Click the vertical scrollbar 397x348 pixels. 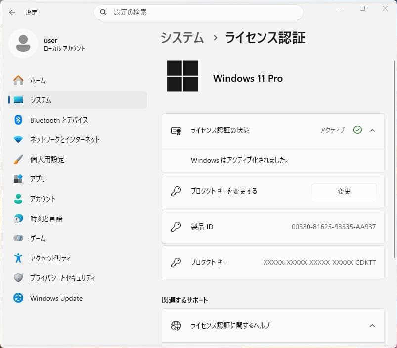(x=394, y=160)
